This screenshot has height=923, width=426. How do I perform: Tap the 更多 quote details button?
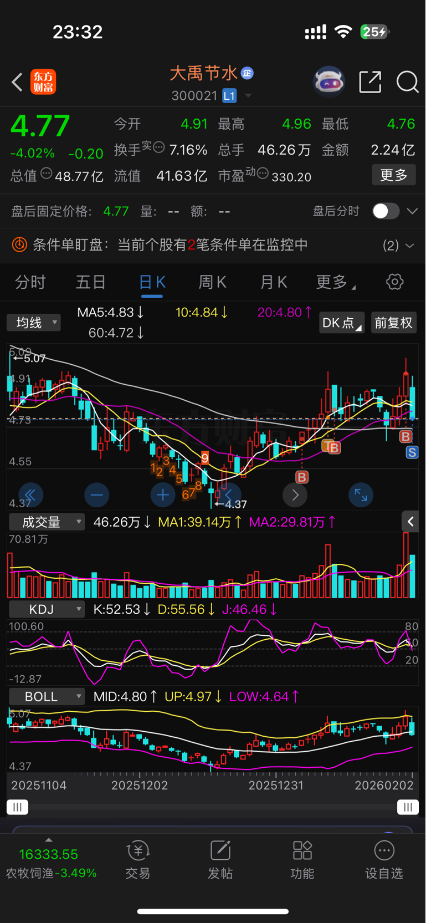click(394, 175)
